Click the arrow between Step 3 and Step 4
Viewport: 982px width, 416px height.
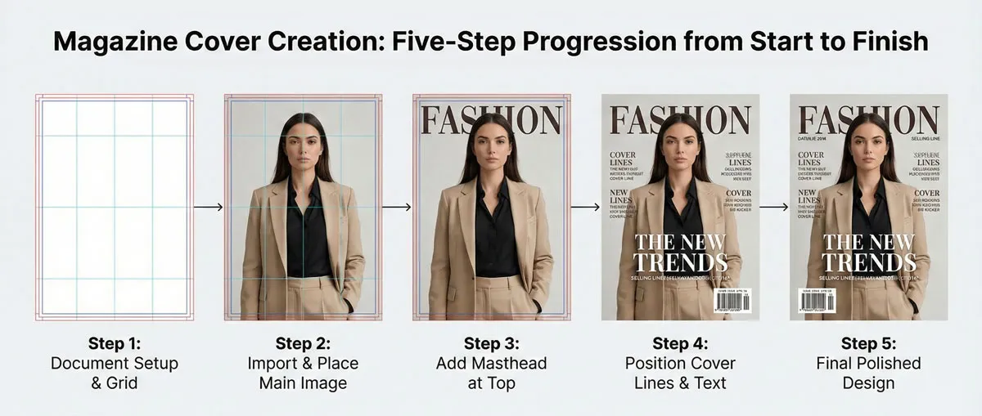click(x=585, y=208)
